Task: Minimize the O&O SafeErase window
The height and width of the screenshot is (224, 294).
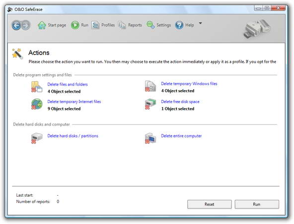Action: coord(258,8)
